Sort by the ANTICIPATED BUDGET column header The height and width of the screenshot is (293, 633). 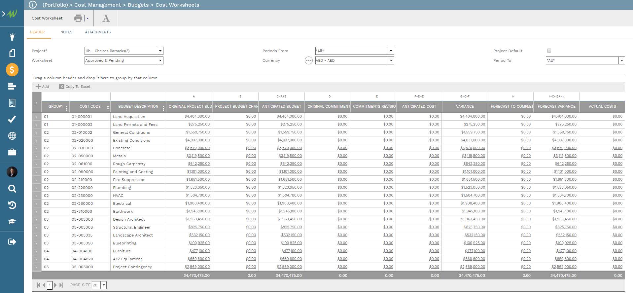tap(281, 106)
